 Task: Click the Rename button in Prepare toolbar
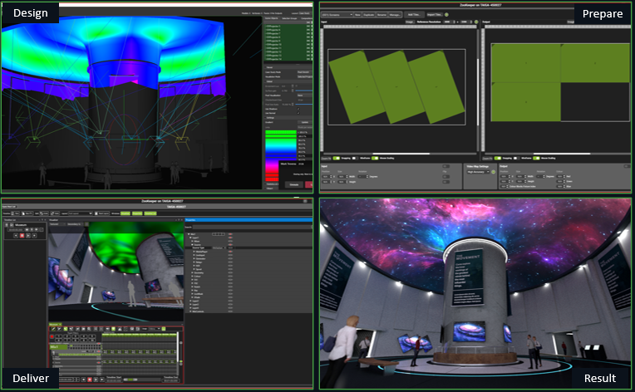(x=381, y=15)
